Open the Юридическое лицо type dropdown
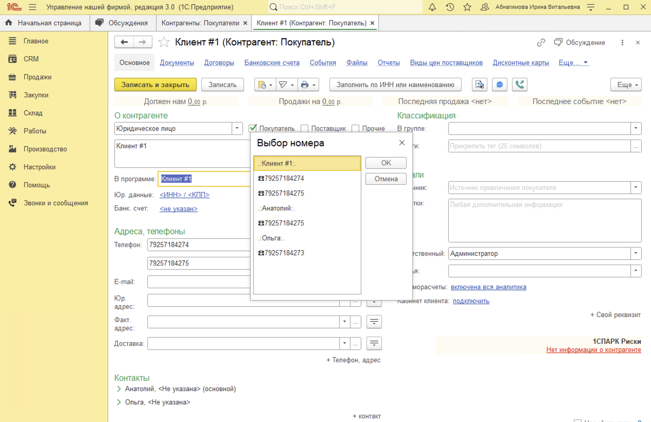651x422 pixels. click(237, 128)
